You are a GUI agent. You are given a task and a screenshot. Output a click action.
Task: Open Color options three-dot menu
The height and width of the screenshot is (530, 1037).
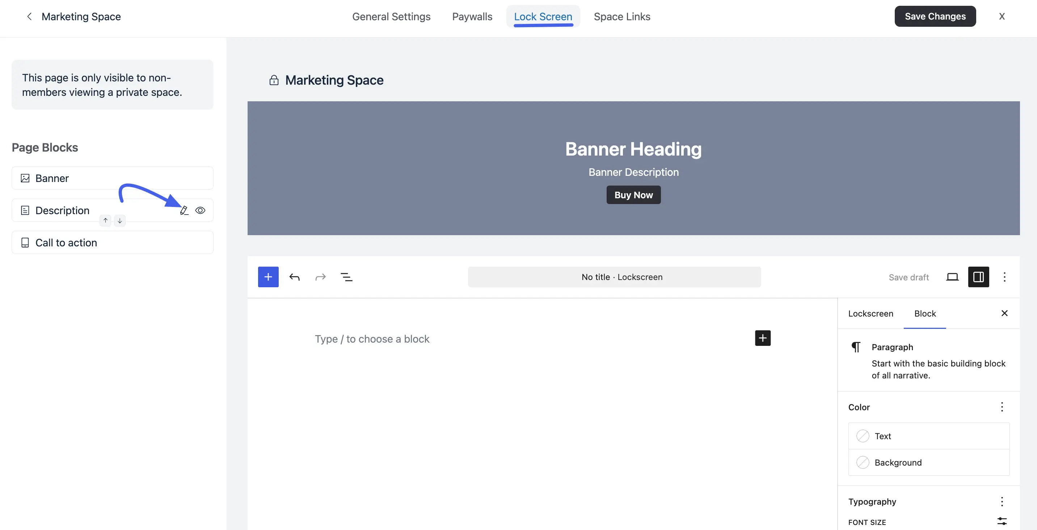[1002, 407]
